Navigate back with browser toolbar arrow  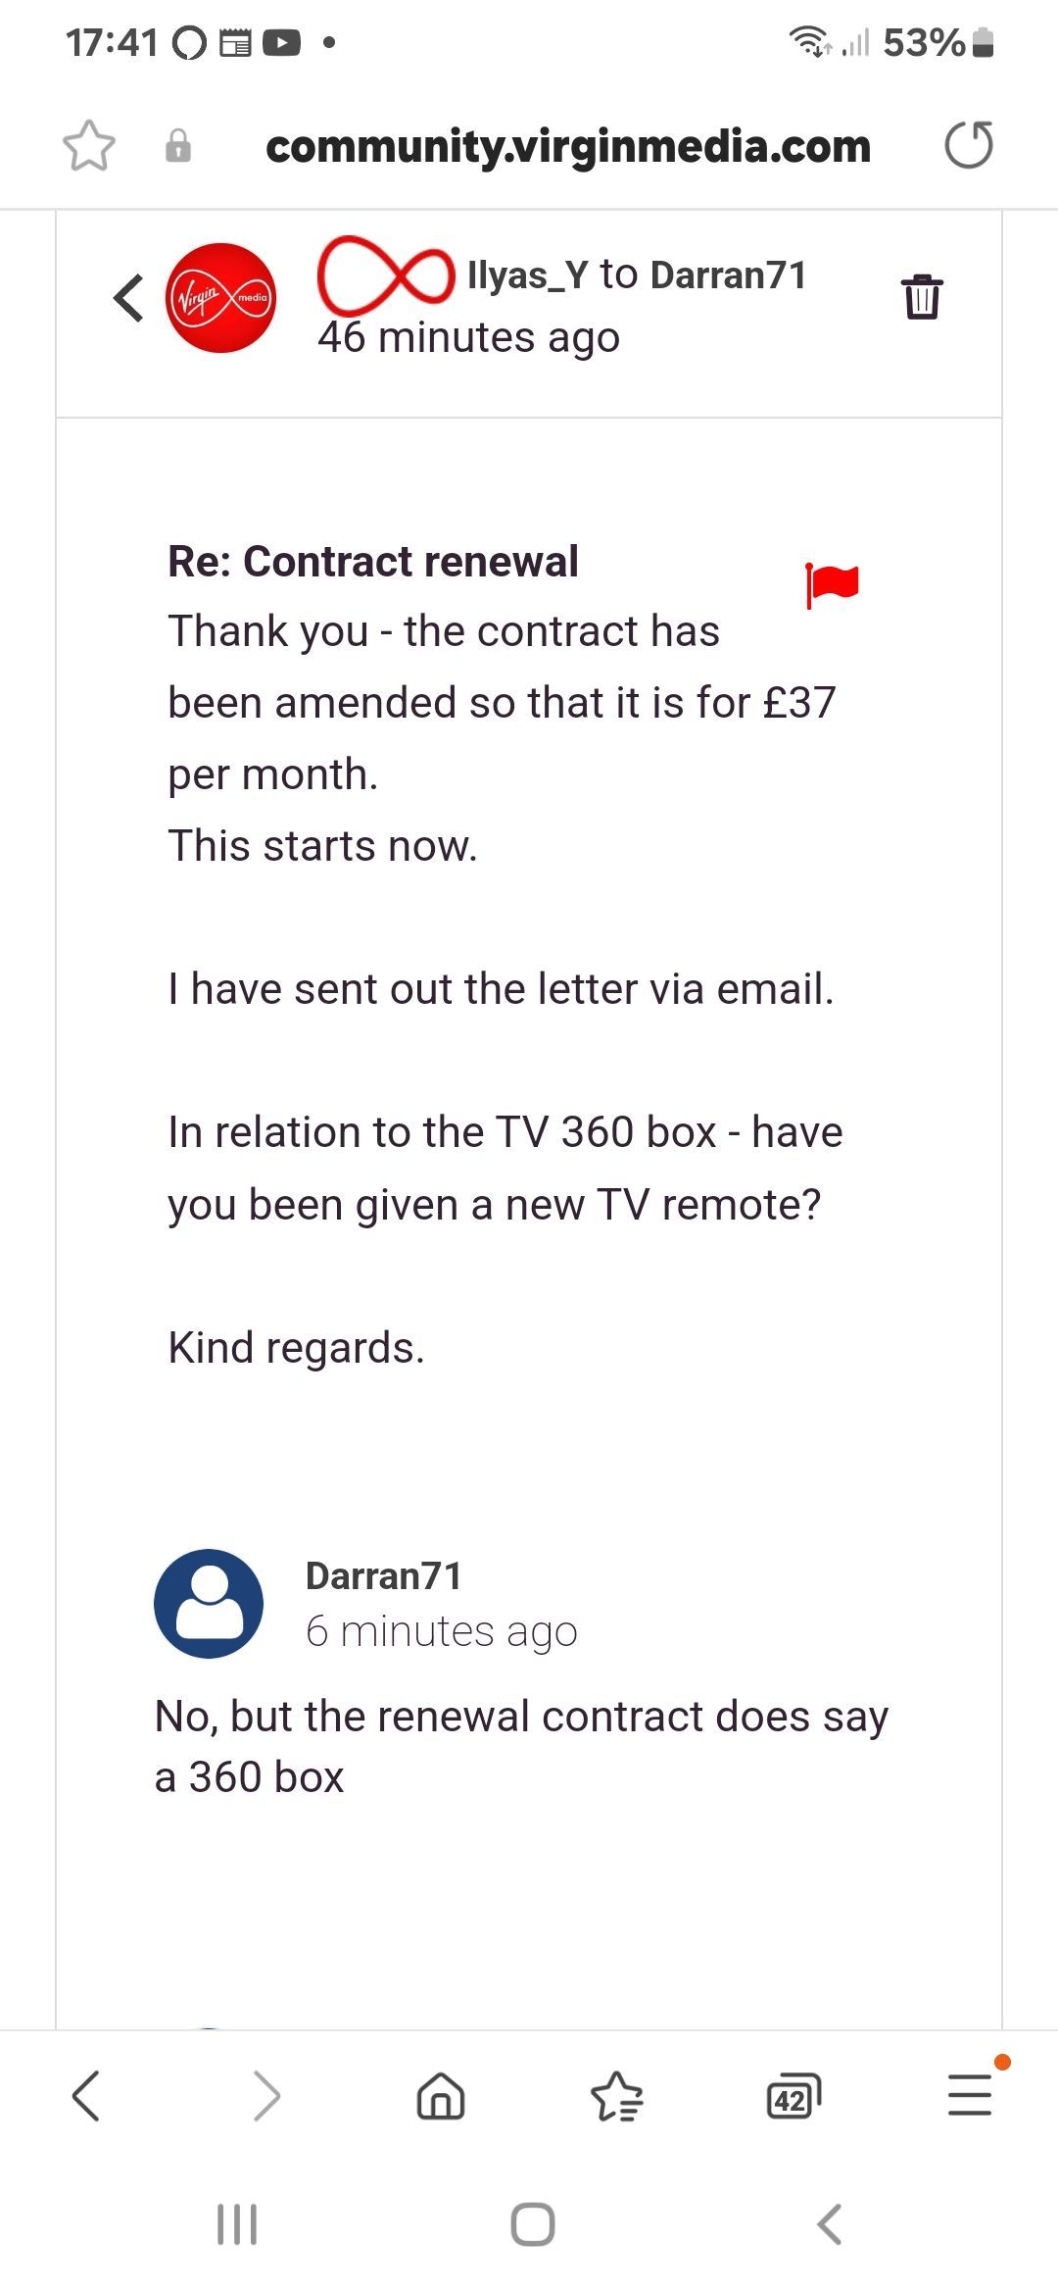pos(86,2096)
